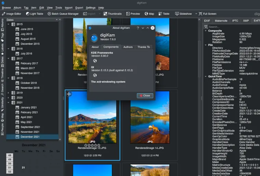Switch to Authors tab in About dialog

tap(128, 47)
